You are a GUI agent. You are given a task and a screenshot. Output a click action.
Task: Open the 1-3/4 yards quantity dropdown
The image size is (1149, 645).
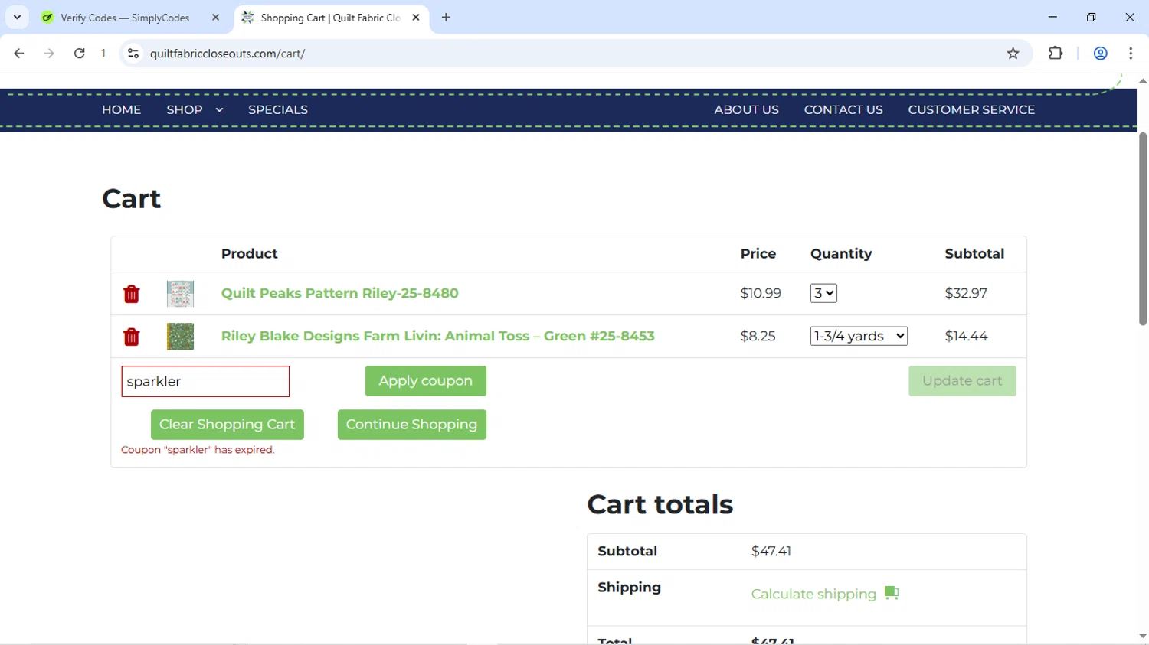859,336
